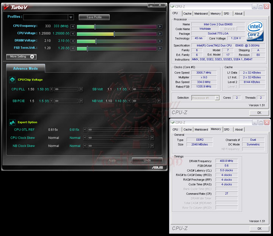Click OK in the bottom CPU-Z window
This screenshot has height=236, width=273.
tap(259, 228)
